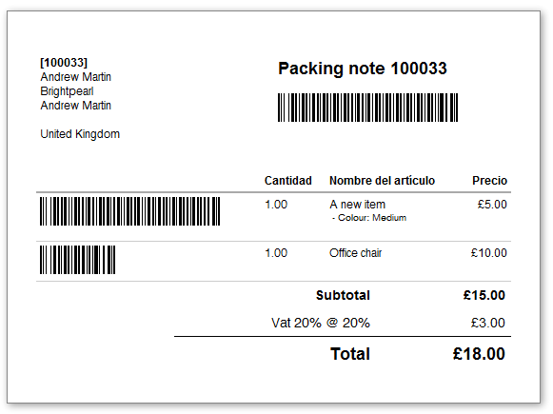Viewport: 553px width, 414px height.
Task: Click the £5.00 price
Action: click(492, 205)
